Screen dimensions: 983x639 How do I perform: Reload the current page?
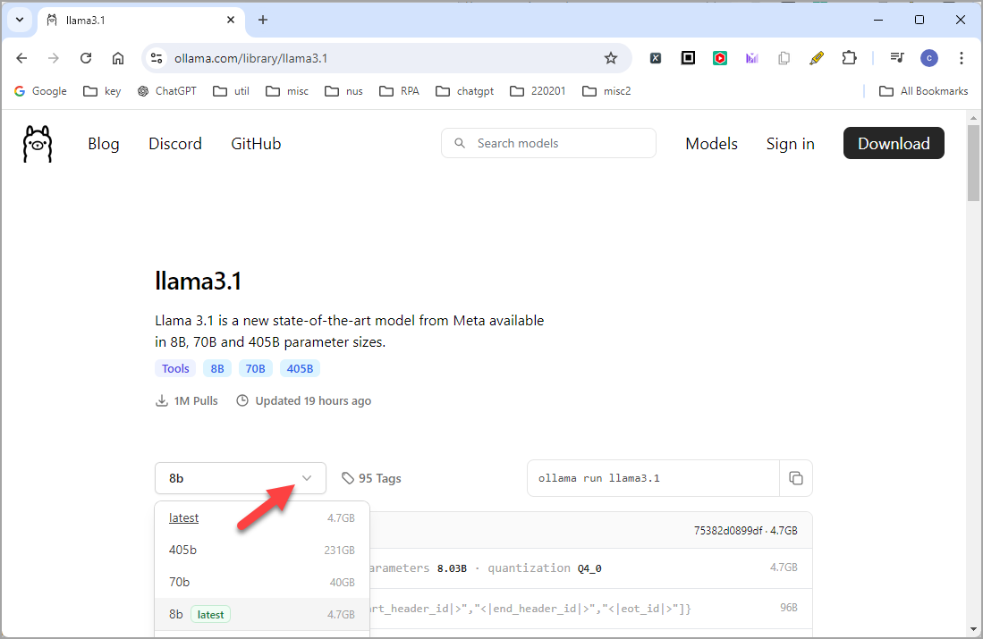point(86,58)
